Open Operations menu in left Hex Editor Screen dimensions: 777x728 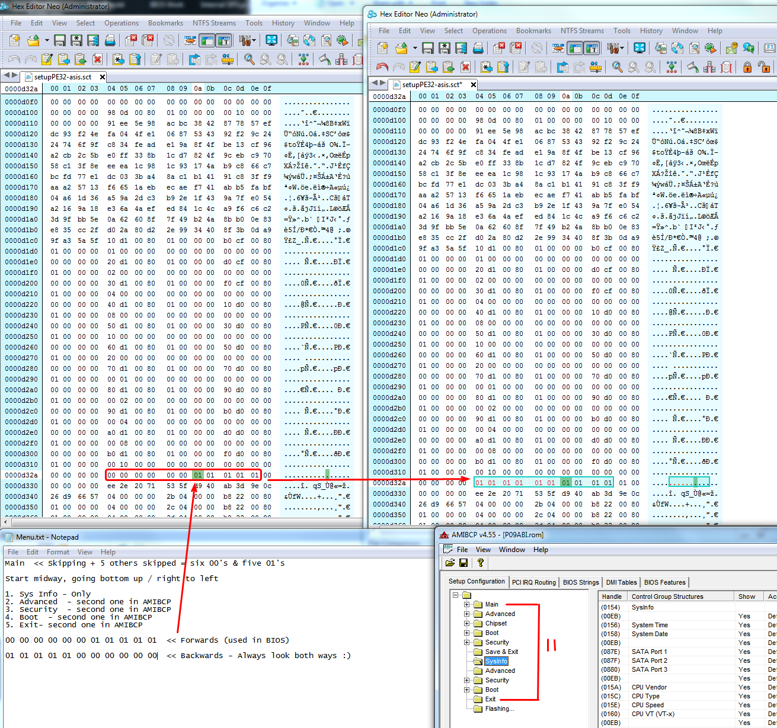[x=121, y=23]
